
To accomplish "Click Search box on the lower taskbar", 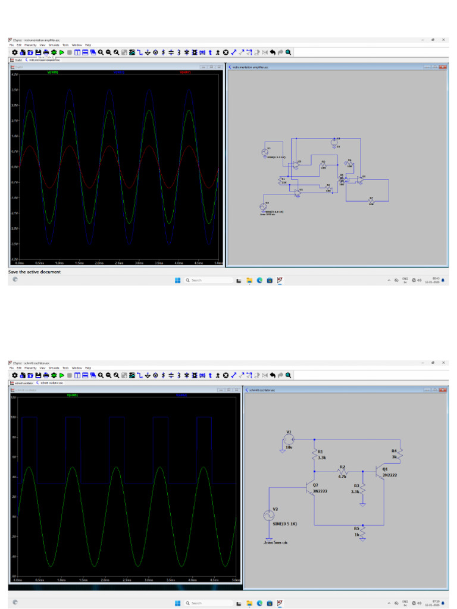I will (x=209, y=603).
